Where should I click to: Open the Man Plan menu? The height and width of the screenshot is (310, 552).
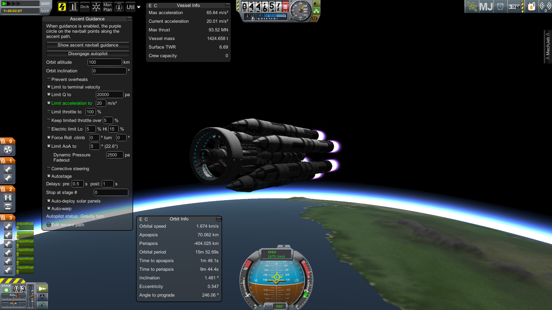[x=107, y=7]
